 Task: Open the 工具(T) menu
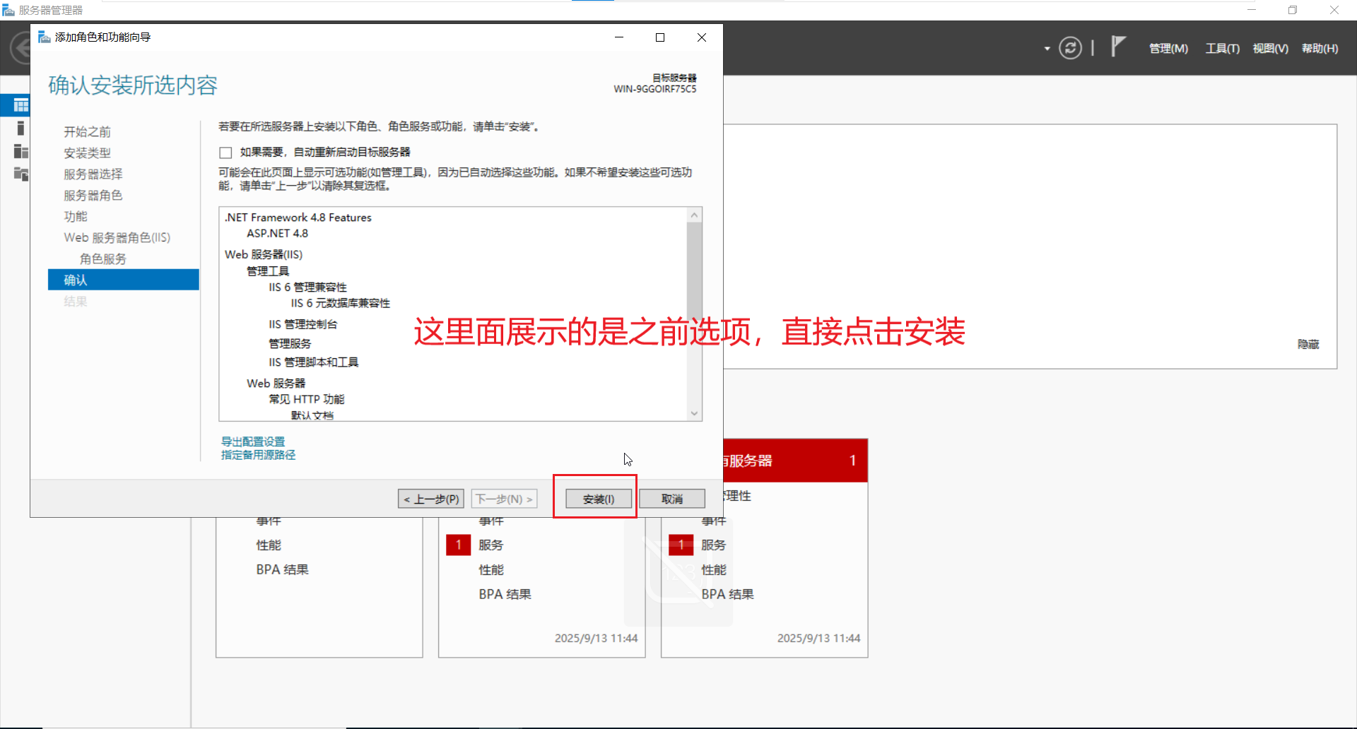1222,48
